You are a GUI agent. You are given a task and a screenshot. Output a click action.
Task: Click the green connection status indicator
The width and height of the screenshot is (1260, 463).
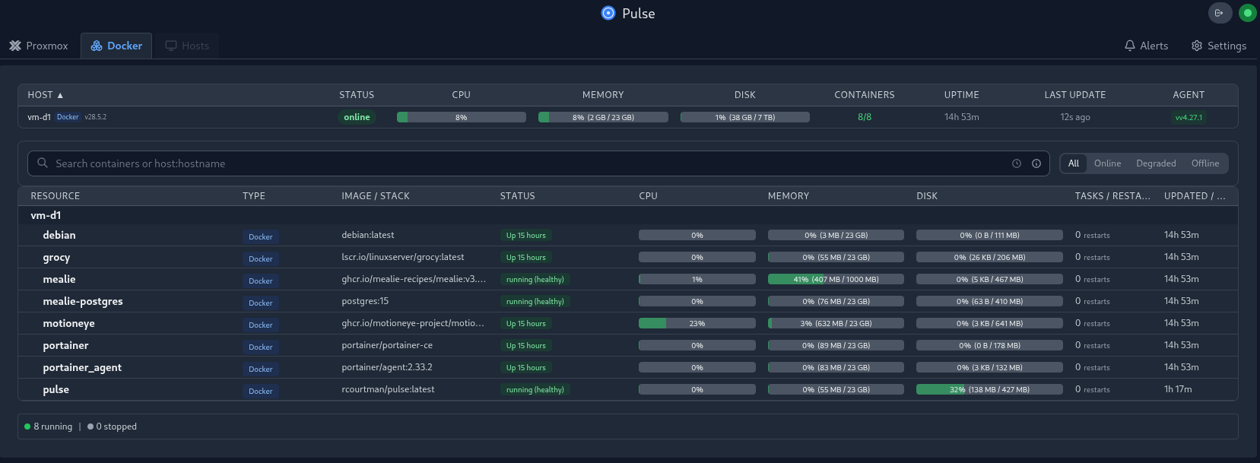[x=1247, y=13]
